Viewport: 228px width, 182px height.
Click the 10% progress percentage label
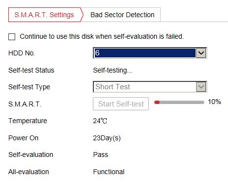point(214,102)
